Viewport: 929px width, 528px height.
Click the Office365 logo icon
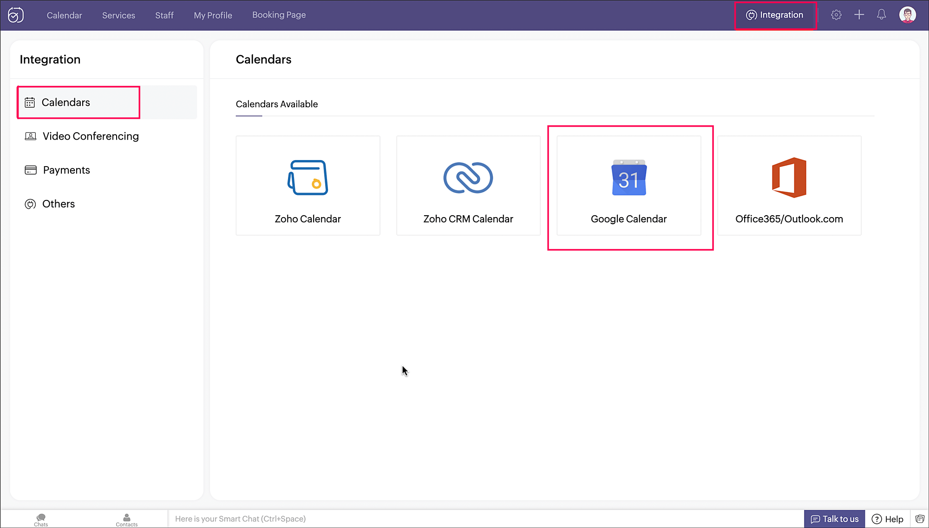(x=789, y=178)
